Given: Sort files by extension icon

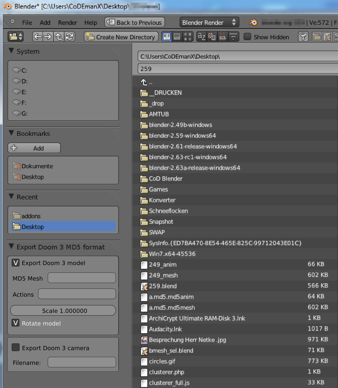Looking at the screenshot, I should [212, 37].
